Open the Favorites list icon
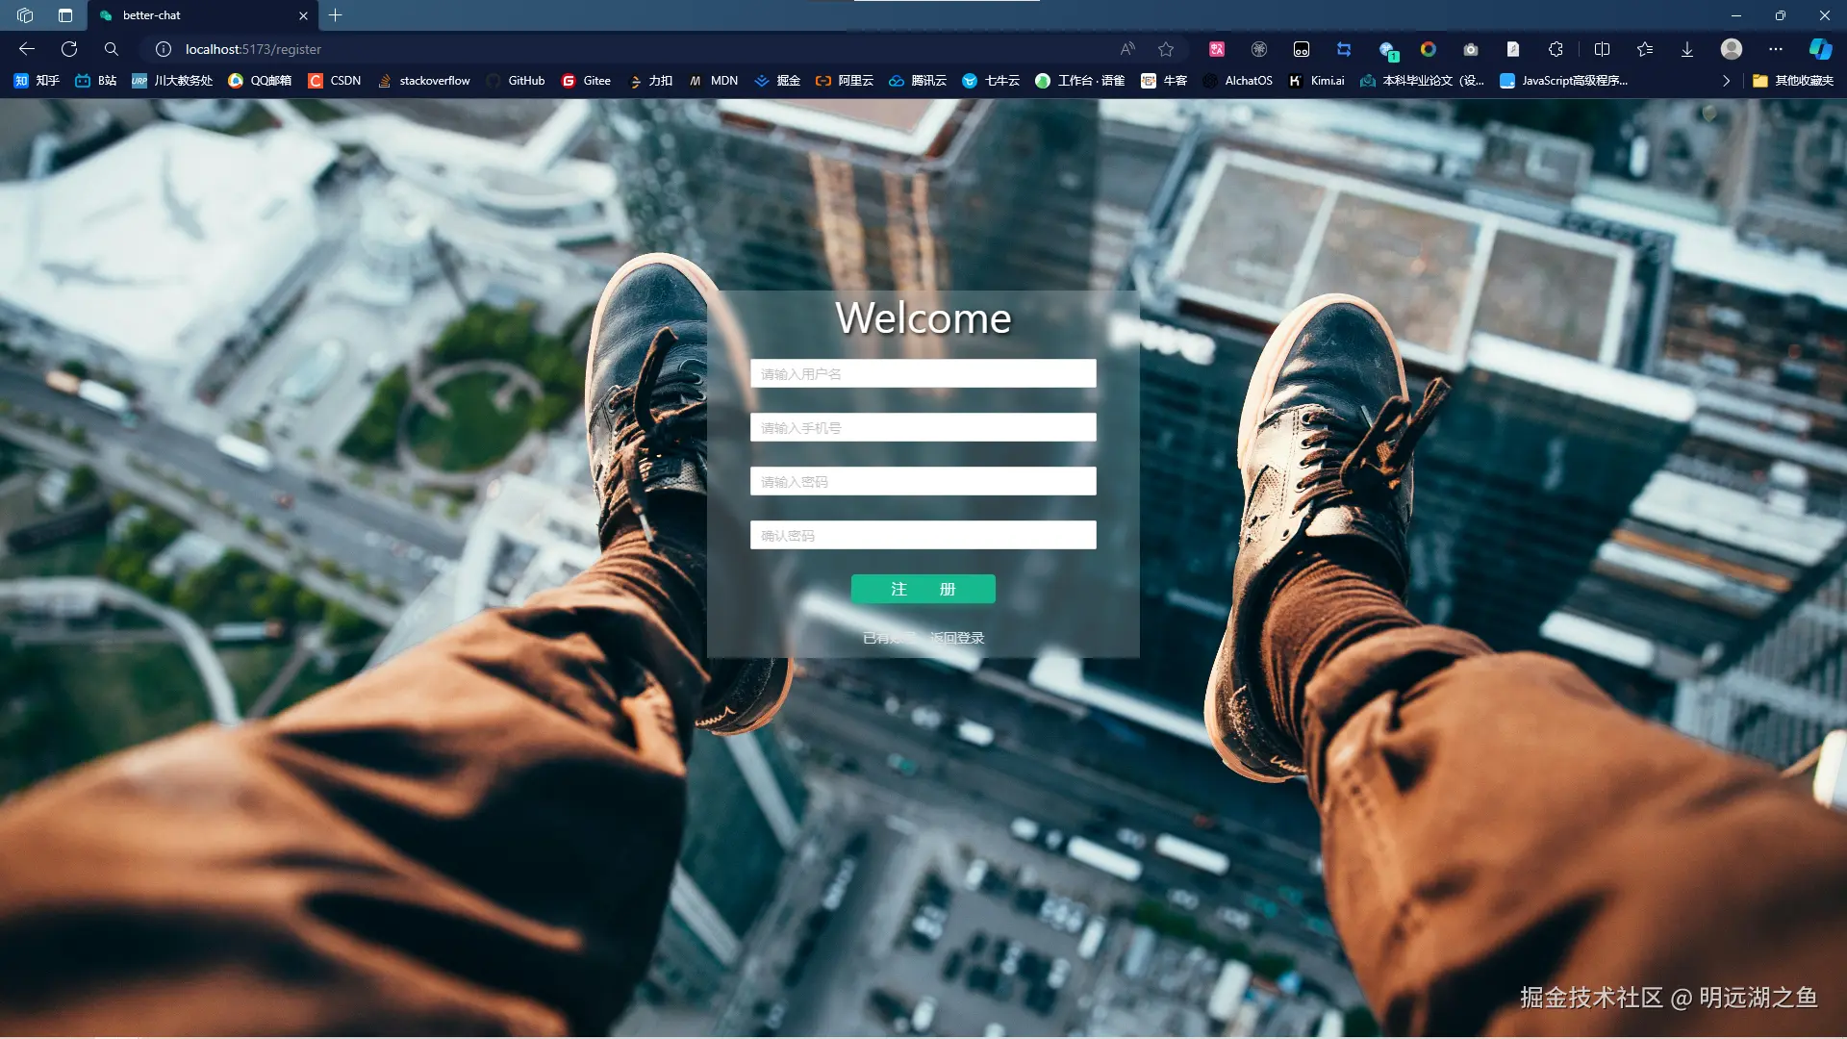 click(1644, 49)
